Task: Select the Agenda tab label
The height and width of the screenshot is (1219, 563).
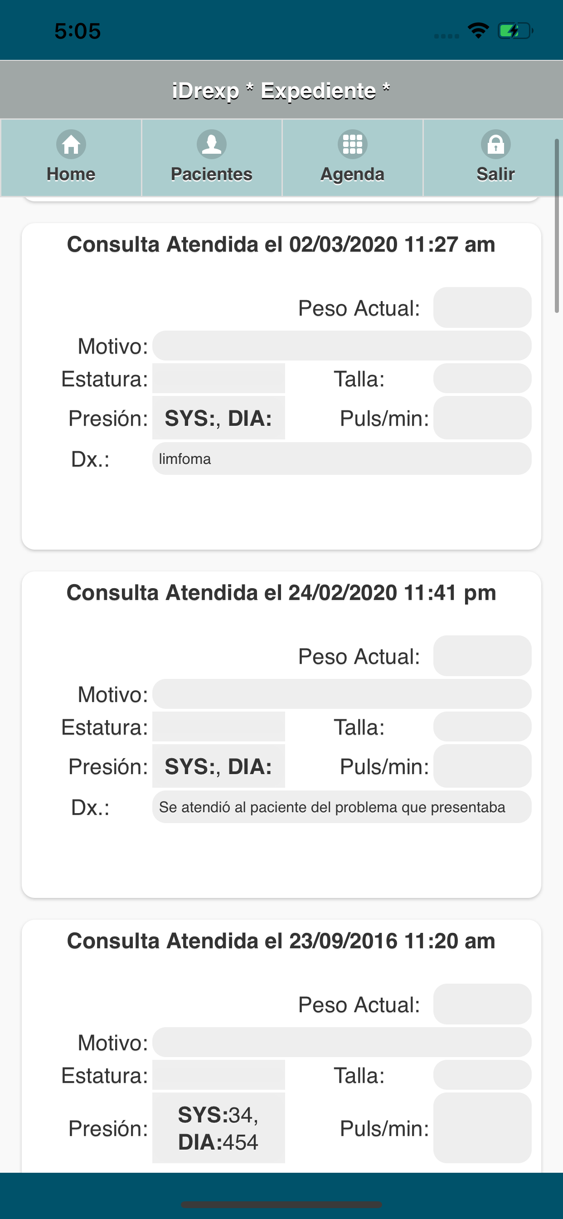Action: coord(353,175)
